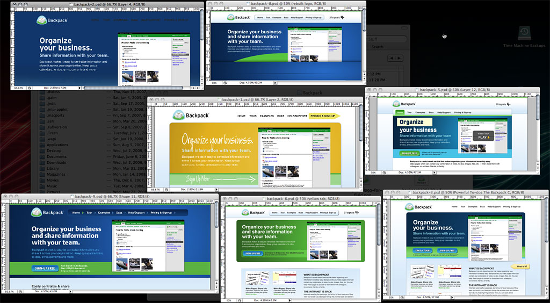Click 'Tour' nav item in backpack-3 mockup
The image size is (550, 303).
464,207
